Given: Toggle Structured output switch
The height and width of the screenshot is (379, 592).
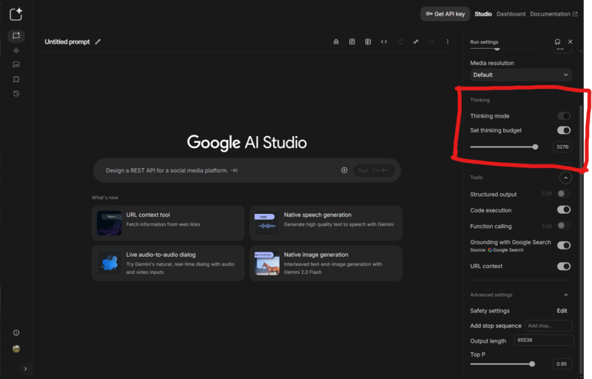Looking at the screenshot, I should pos(564,194).
